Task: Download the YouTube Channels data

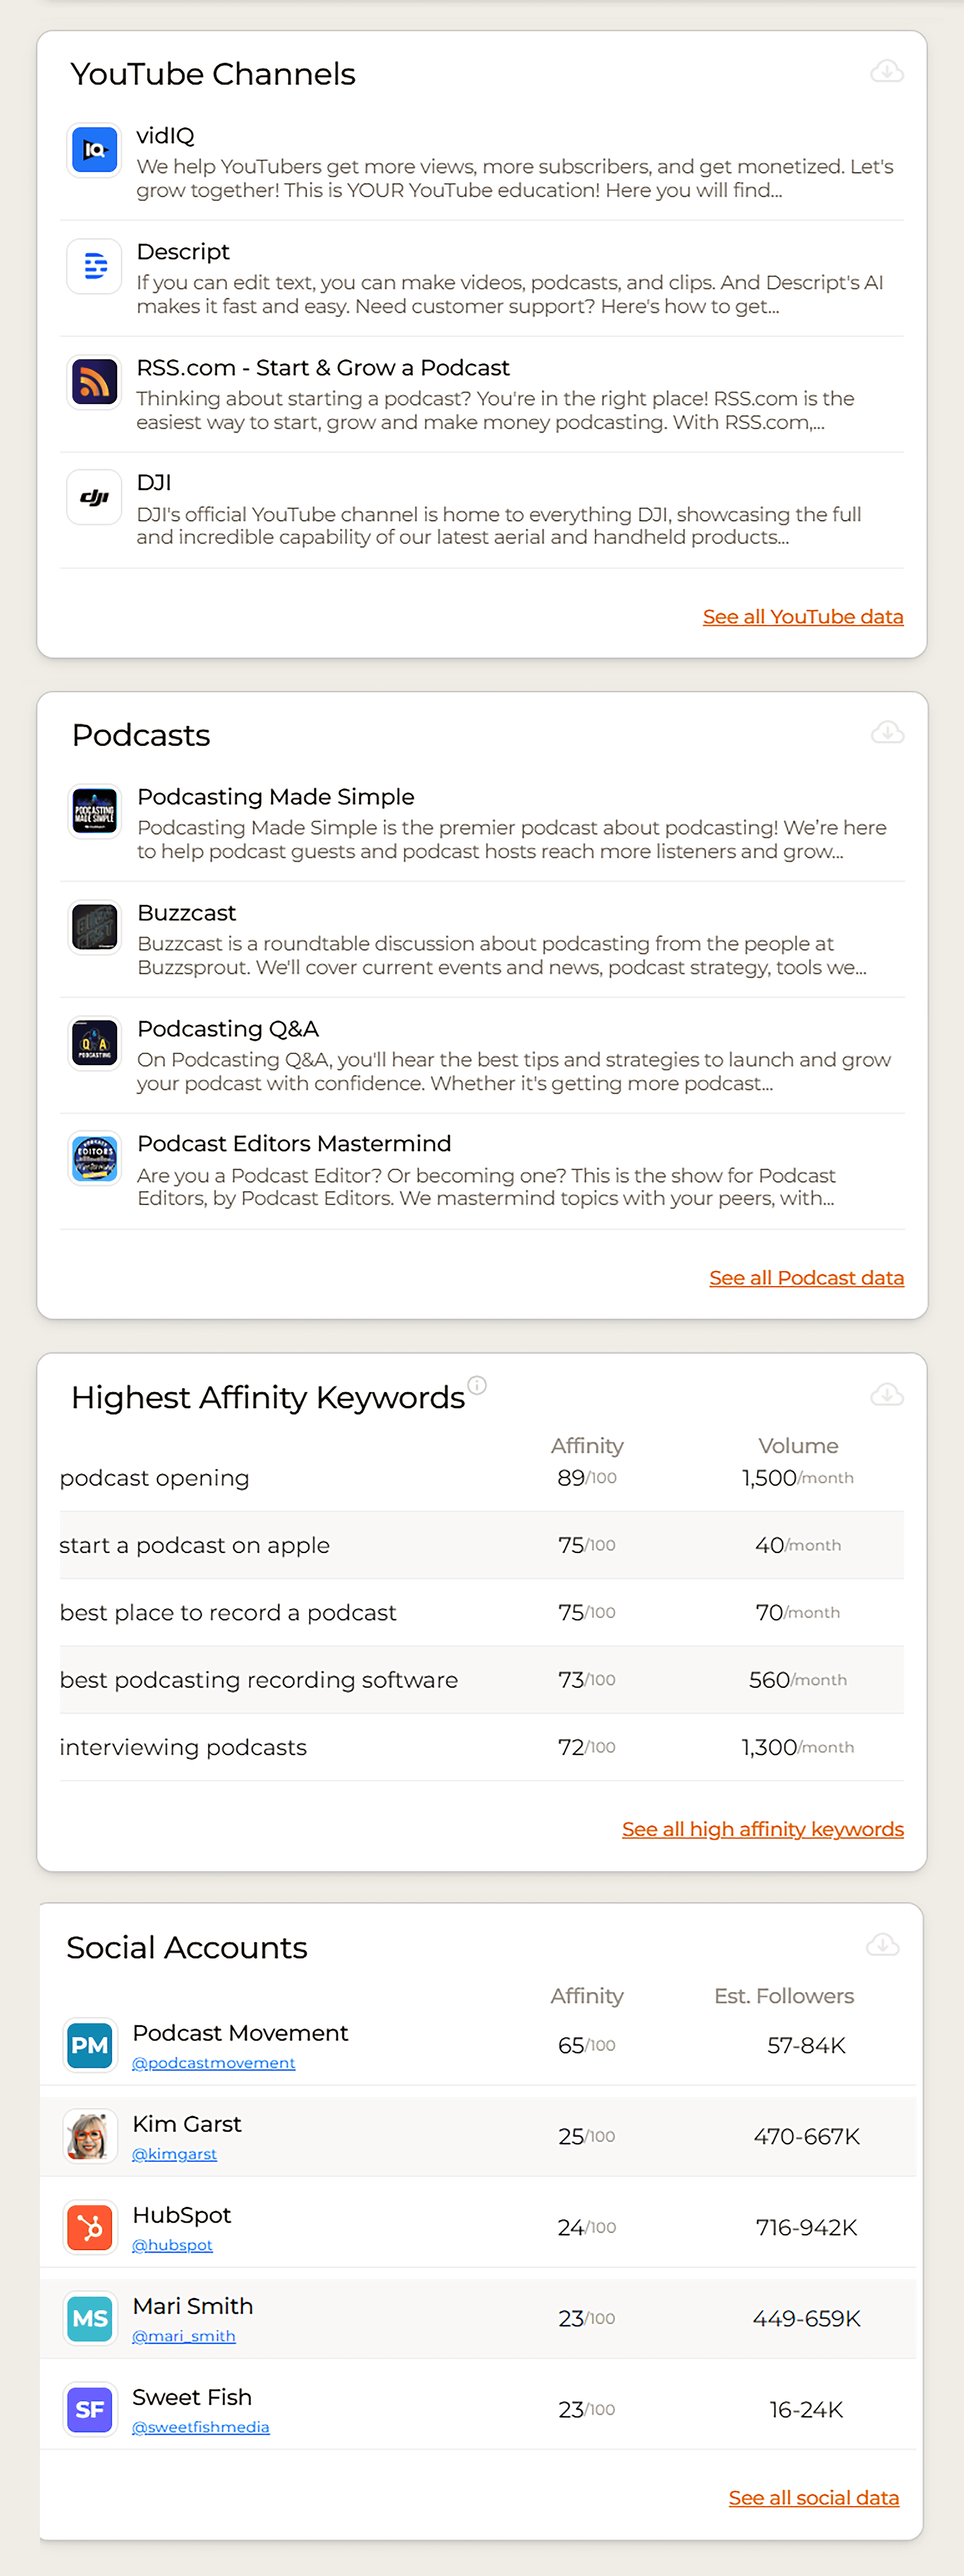Action: 886,72
